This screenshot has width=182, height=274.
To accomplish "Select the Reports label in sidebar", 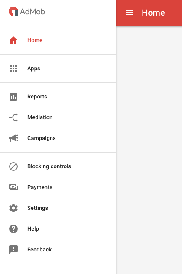I will (37, 97).
